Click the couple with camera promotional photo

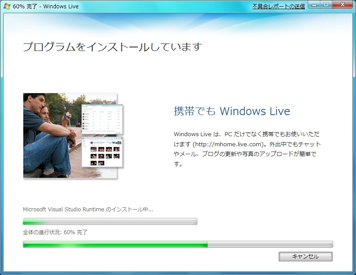tap(73, 136)
